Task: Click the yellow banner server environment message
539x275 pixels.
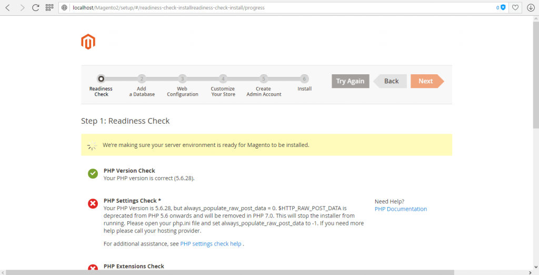Action: click(x=206, y=145)
